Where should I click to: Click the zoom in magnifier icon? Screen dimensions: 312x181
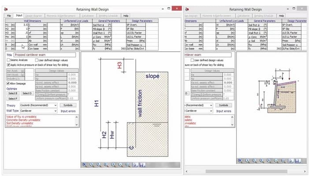(x=113, y=164)
